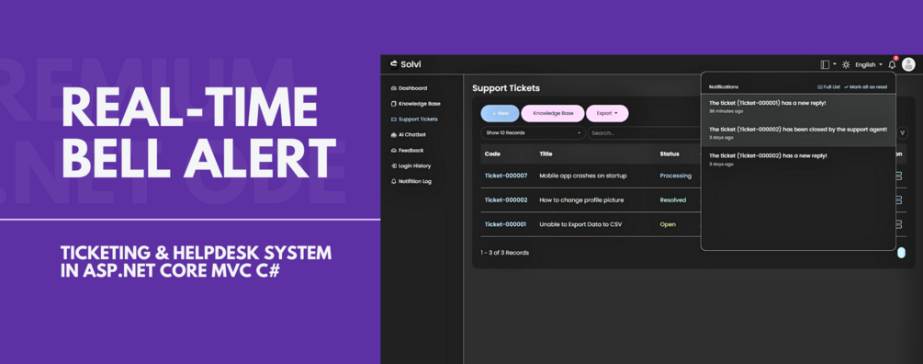Image resolution: width=923 pixels, height=364 pixels.
Task: Click the Notifications panel title
Action: pos(724,86)
